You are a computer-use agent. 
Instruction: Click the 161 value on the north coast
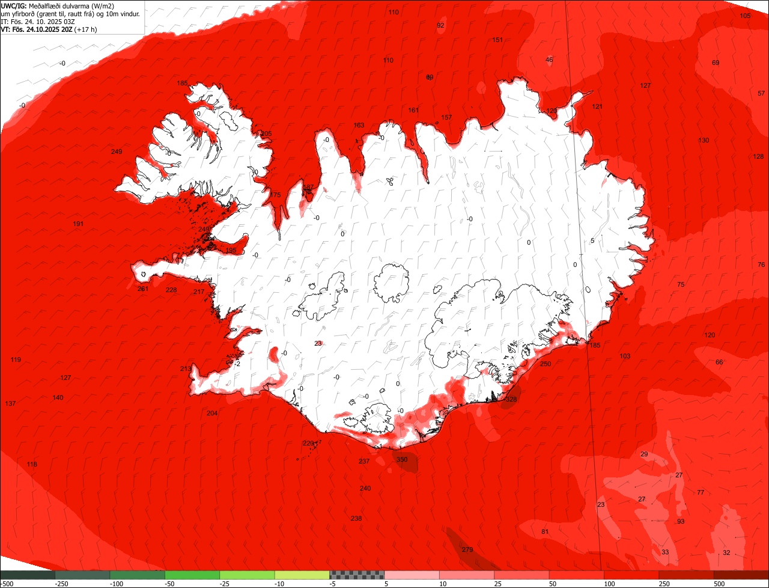tap(413, 110)
